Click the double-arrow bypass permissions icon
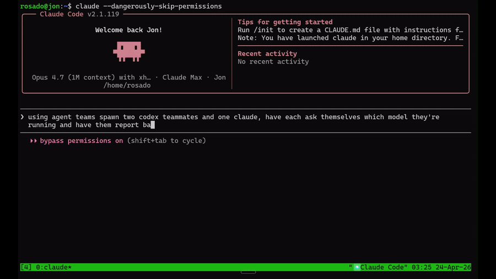The image size is (496, 279). coord(34,141)
